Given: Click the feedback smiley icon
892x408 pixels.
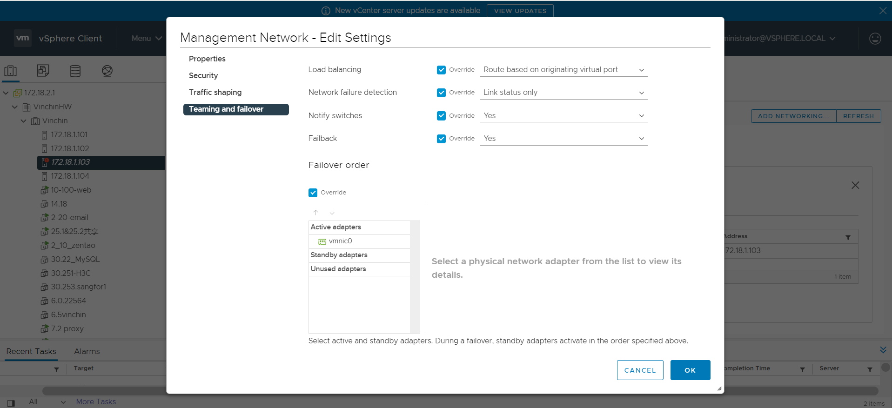Looking at the screenshot, I should tap(875, 38).
